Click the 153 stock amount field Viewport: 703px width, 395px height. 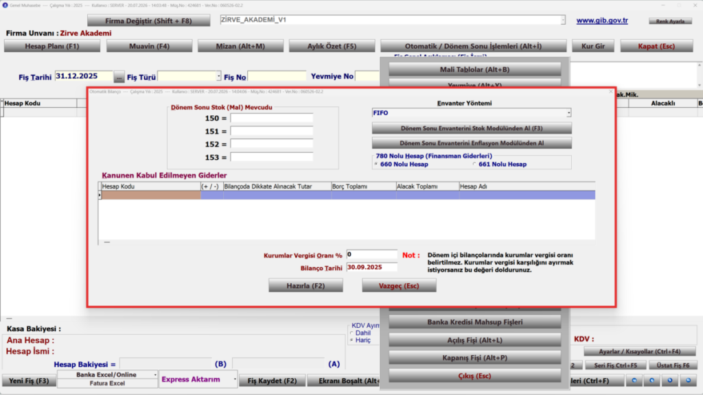pyautogui.click(x=272, y=157)
